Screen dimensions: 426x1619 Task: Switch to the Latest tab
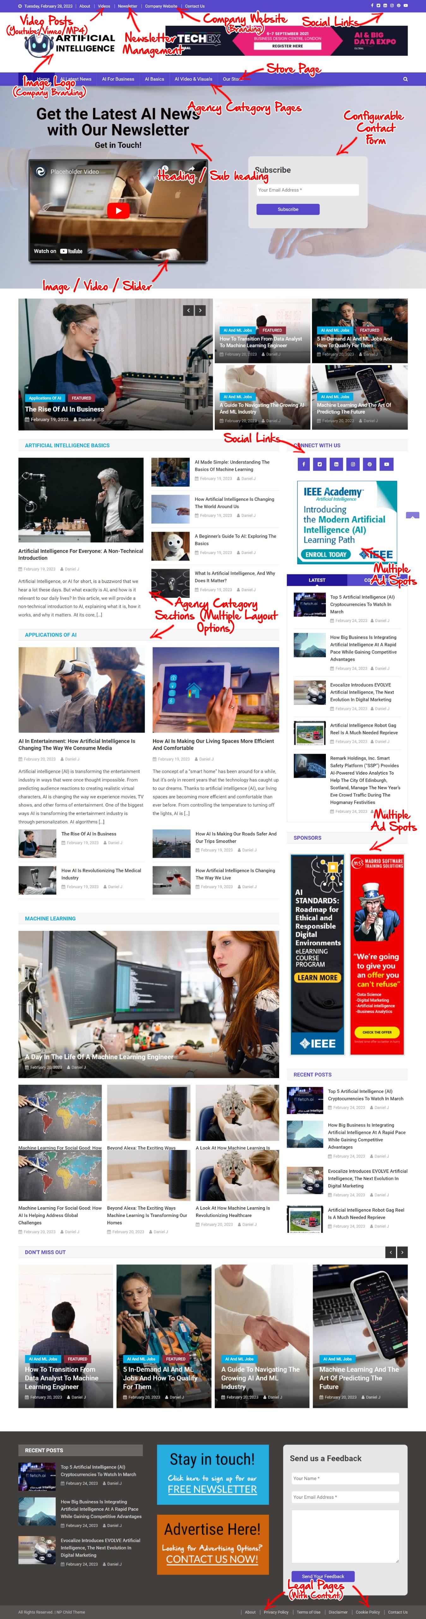[317, 580]
